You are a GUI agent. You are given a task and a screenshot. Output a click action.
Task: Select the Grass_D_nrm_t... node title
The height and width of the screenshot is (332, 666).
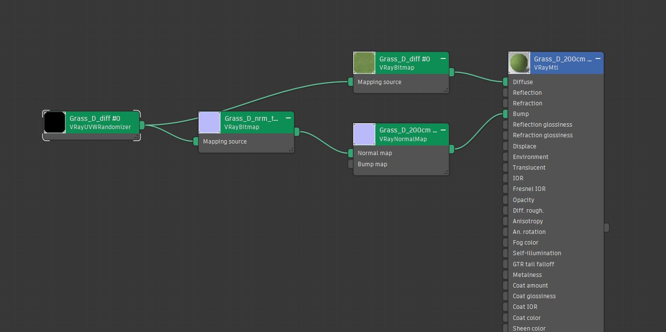[252, 118]
